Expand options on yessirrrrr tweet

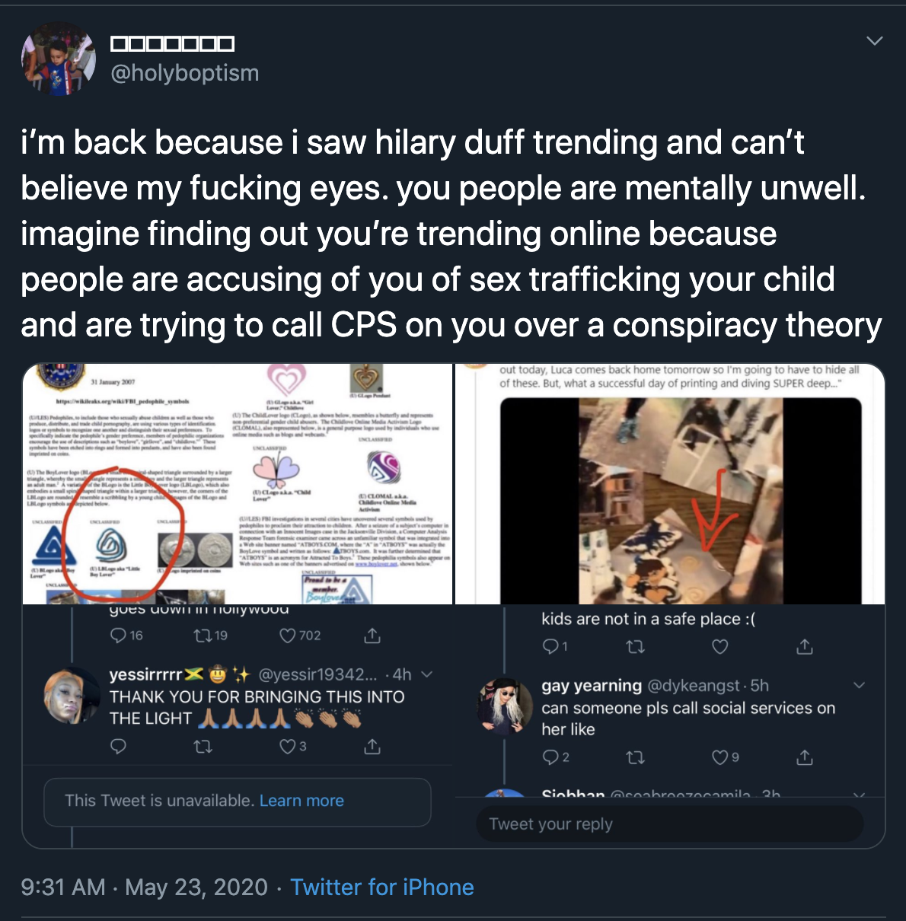(427, 674)
